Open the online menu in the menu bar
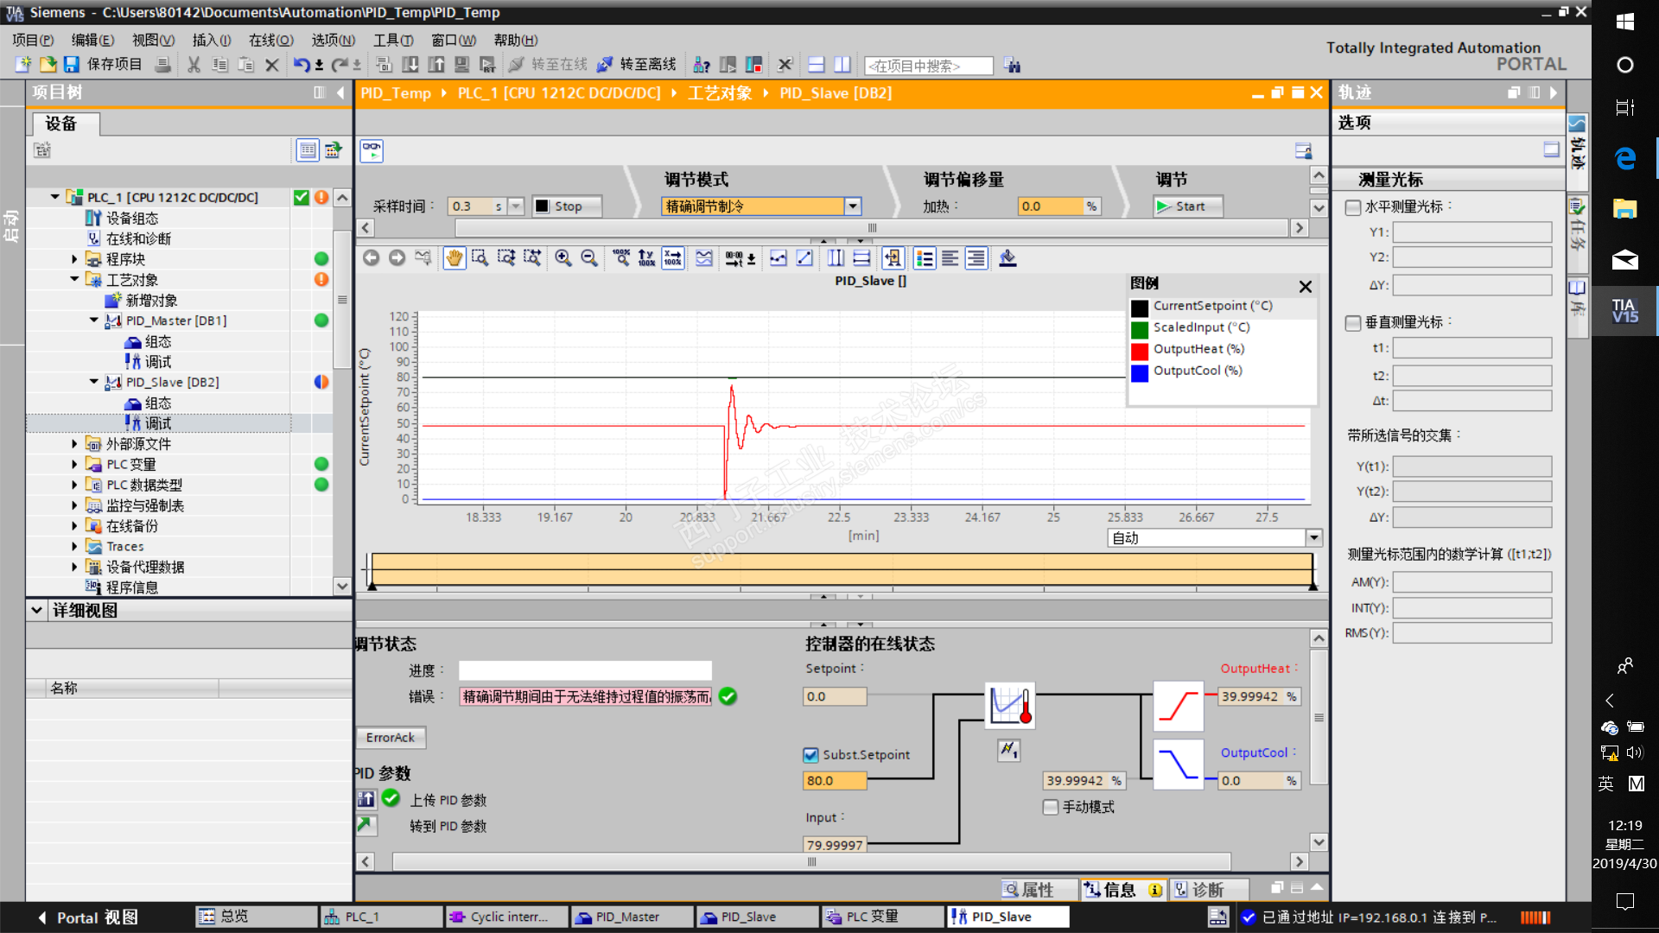 270,40
